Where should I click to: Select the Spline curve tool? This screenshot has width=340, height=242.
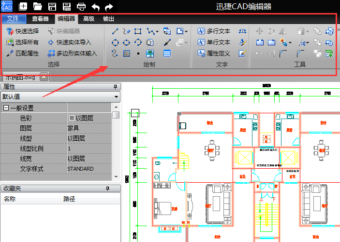click(x=115, y=53)
